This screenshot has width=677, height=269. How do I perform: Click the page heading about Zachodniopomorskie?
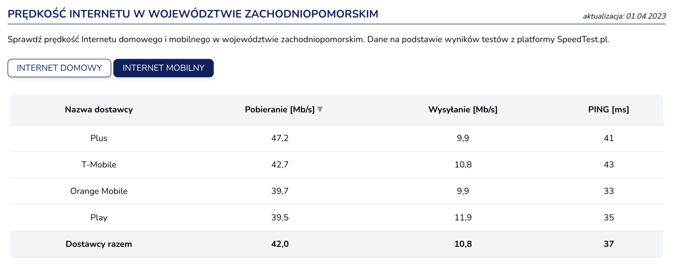click(x=193, y=14)
